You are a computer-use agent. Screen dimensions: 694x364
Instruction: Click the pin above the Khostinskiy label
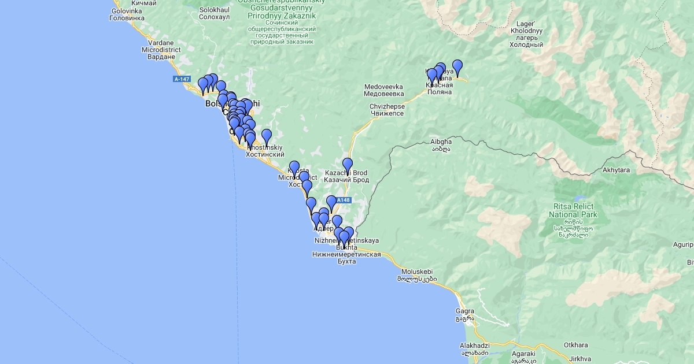(267, 137)
